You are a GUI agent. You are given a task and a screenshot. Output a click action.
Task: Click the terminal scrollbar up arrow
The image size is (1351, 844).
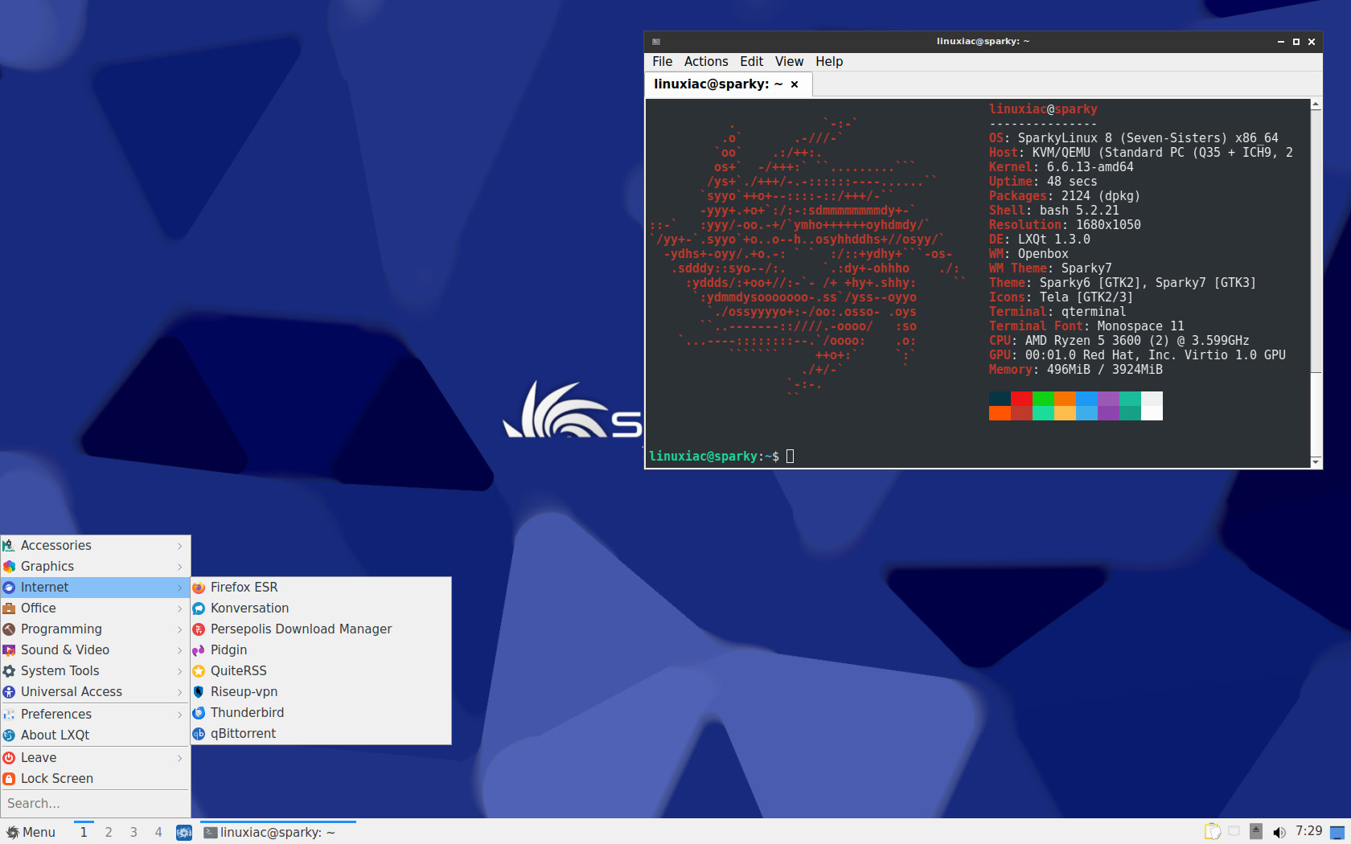tap(1316, 104)
